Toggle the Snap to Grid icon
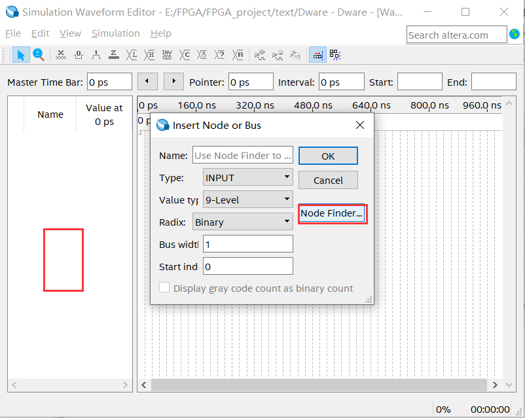Image resolution: width=525 pixels, height=418 pixels. (335, 55)
